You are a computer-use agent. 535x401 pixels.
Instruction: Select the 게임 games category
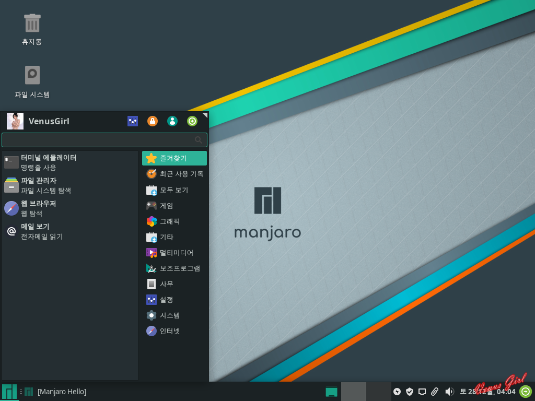(x=175, y=206)
